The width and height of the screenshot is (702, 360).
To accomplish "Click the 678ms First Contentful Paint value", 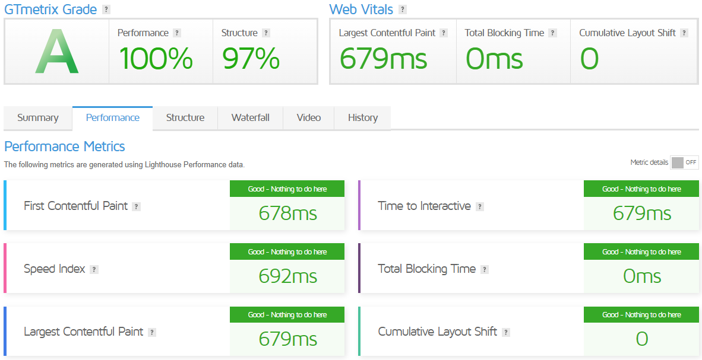I will coord(287,214).
